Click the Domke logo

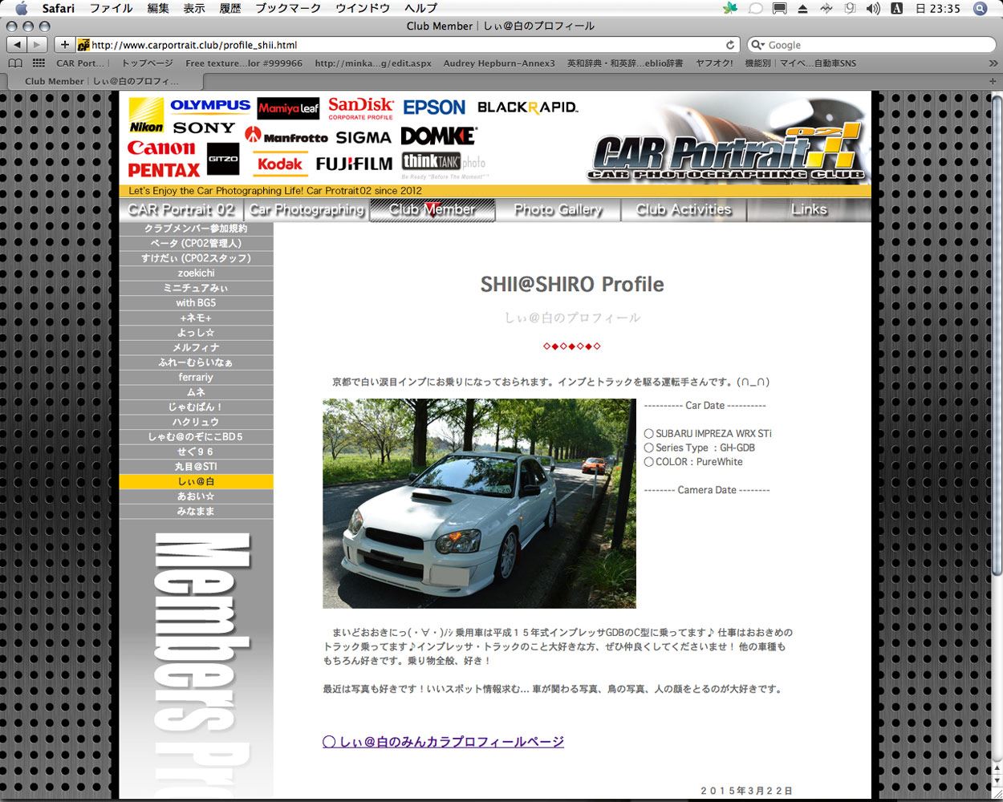tap(438, 136)
